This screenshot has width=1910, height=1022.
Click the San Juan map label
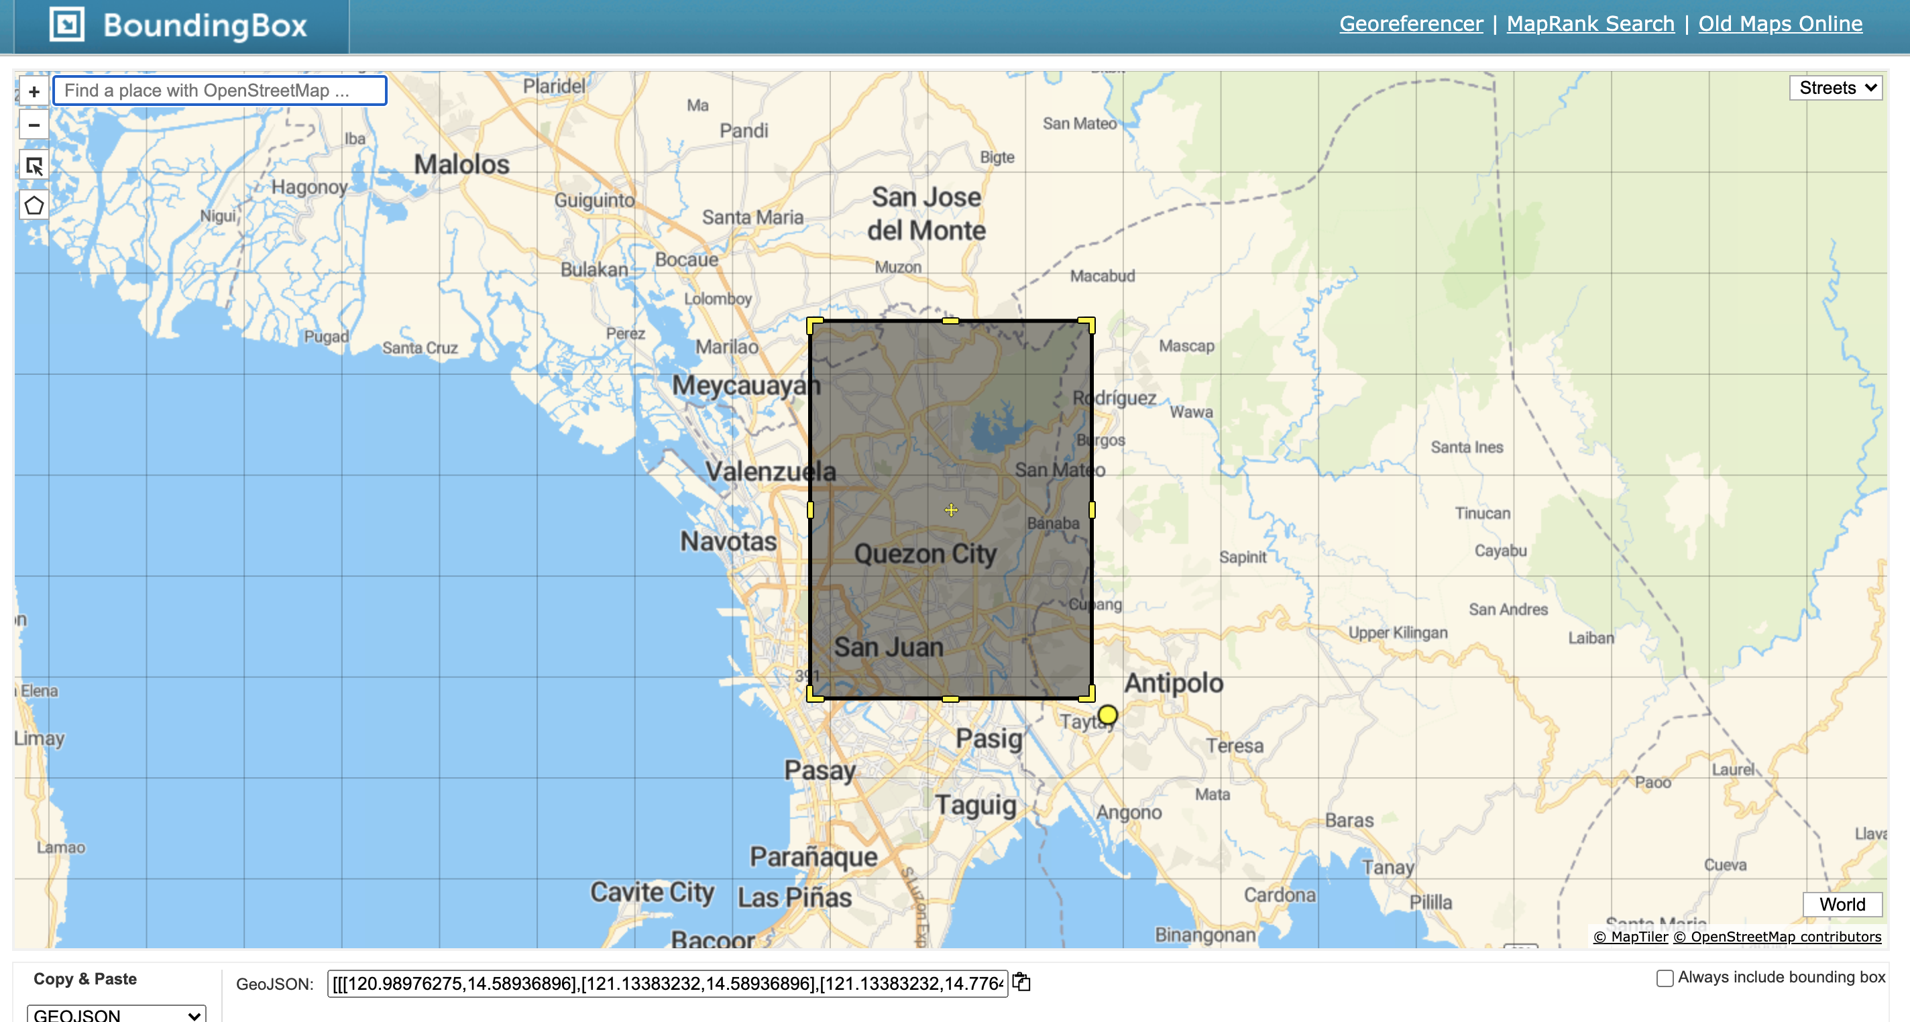tap(888, 647)
